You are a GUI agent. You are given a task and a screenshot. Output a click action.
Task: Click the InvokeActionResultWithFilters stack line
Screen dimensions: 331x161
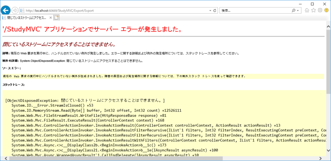coord(169,140)
